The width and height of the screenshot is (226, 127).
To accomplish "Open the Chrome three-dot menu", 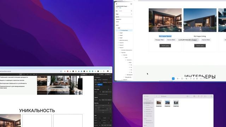I will point(111,71).
